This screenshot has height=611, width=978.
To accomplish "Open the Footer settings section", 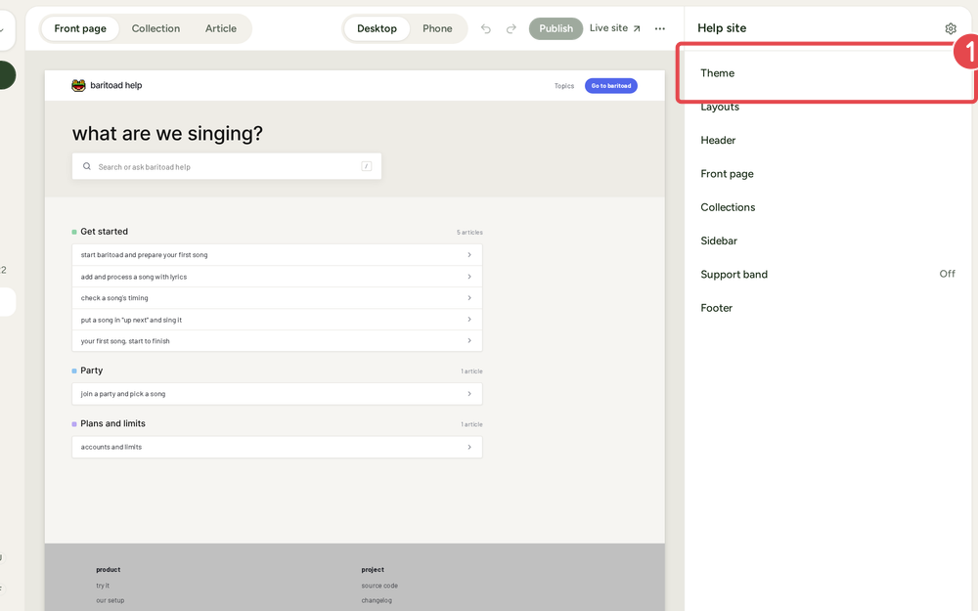I will [827, 308].
